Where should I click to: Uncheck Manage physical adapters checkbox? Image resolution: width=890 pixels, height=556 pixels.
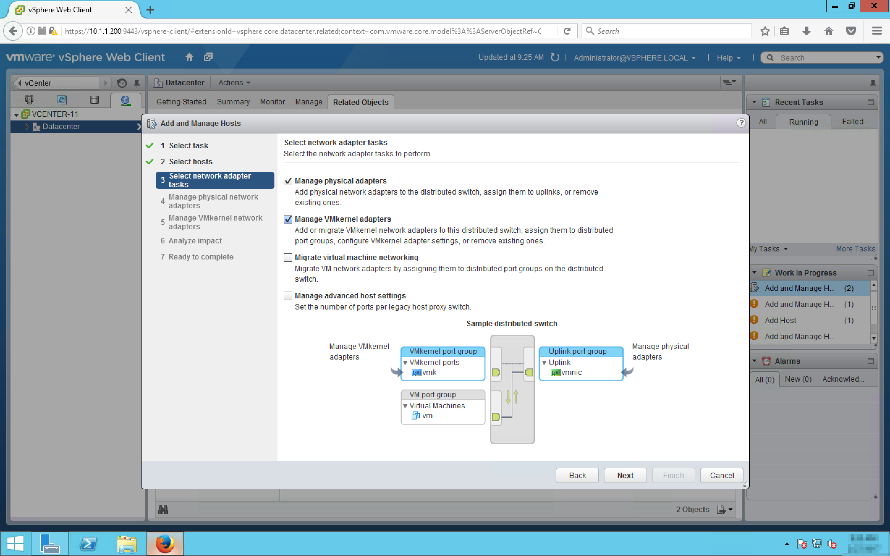click(x=288, y=181)
